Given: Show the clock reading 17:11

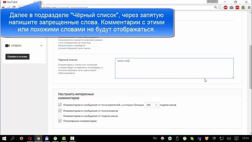Looking at the screenshot, I should (x=245, y=138).
